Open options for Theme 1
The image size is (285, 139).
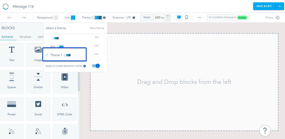pos(97,54)
